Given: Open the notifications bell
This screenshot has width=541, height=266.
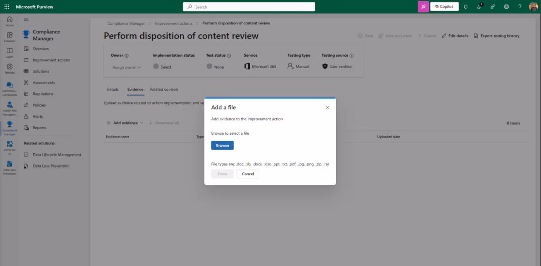Looking at the screenshot, I should point(466,7).
